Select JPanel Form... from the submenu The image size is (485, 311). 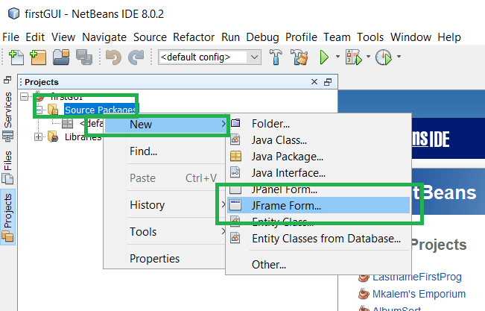tap(319, 189)
